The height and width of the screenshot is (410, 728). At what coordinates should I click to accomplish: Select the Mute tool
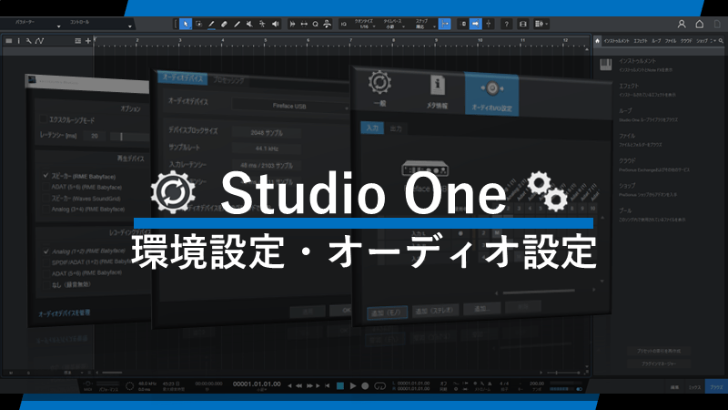(x=249, y=24)
